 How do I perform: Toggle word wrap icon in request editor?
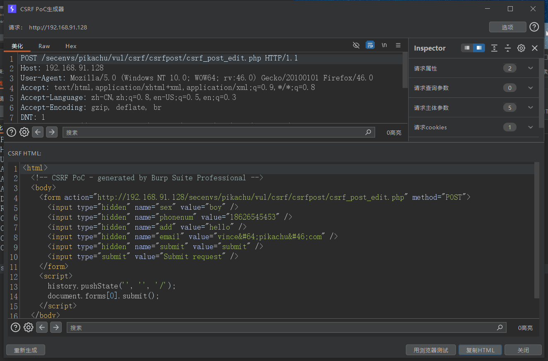coord(370,45)
